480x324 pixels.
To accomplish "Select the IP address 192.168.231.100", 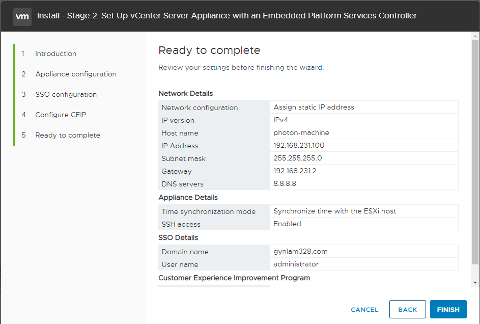I will 299,146.
